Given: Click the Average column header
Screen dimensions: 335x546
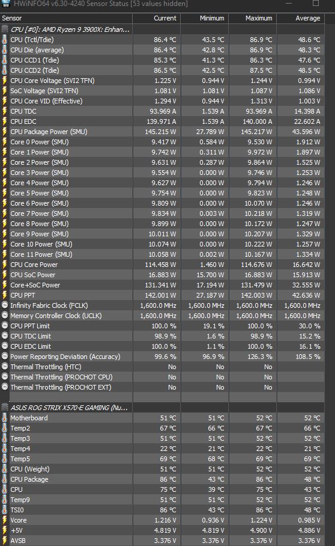Looking at the screenshot, I should click(x=301, y=18).
